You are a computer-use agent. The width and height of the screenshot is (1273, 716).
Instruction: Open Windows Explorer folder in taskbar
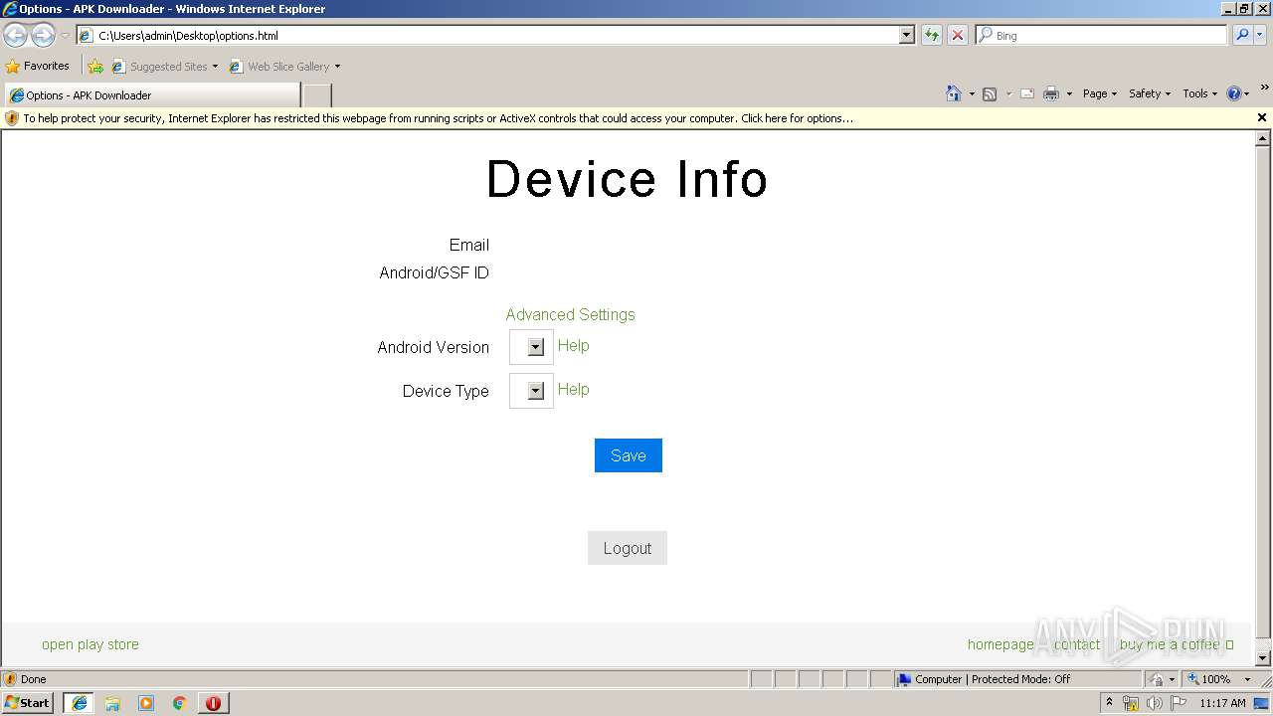(x=112, y=703)
